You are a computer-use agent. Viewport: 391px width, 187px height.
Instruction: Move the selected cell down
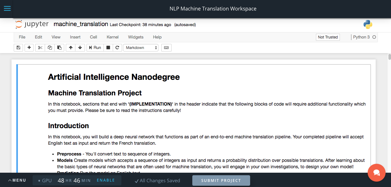click(80, 47)
